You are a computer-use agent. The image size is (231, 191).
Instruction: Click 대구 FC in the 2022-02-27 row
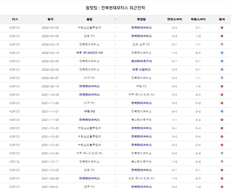pos(89,78)
